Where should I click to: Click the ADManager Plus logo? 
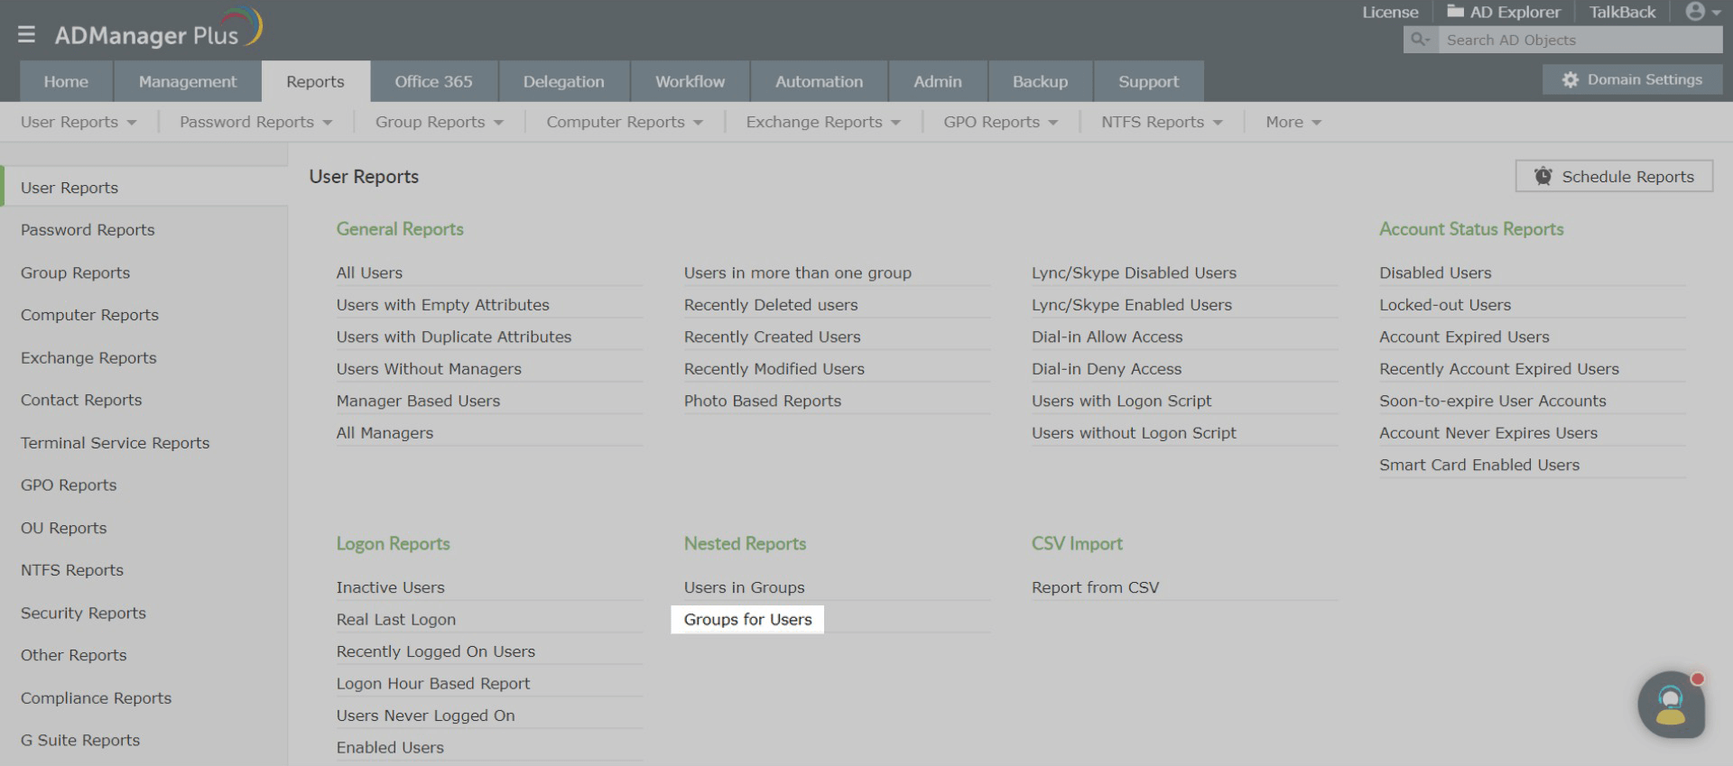click(158, 29)
